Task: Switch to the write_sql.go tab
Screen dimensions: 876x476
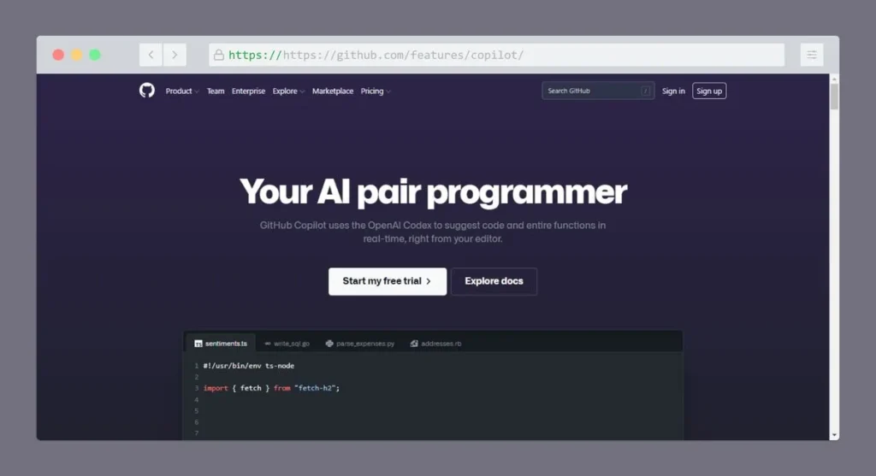Action: (x=287, y=344)
